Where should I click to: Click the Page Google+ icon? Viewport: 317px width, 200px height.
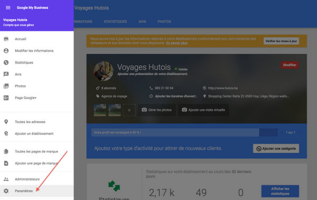coord(6,98)
